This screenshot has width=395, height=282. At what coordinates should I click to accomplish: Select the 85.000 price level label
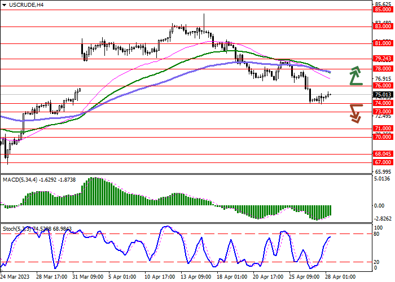[383, 10]
